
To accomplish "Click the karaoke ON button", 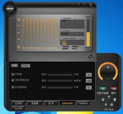I will click(15, 65).
